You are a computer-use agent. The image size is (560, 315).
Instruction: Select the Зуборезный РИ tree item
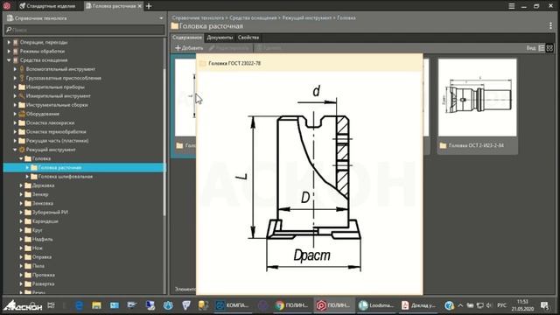(50, 212)
